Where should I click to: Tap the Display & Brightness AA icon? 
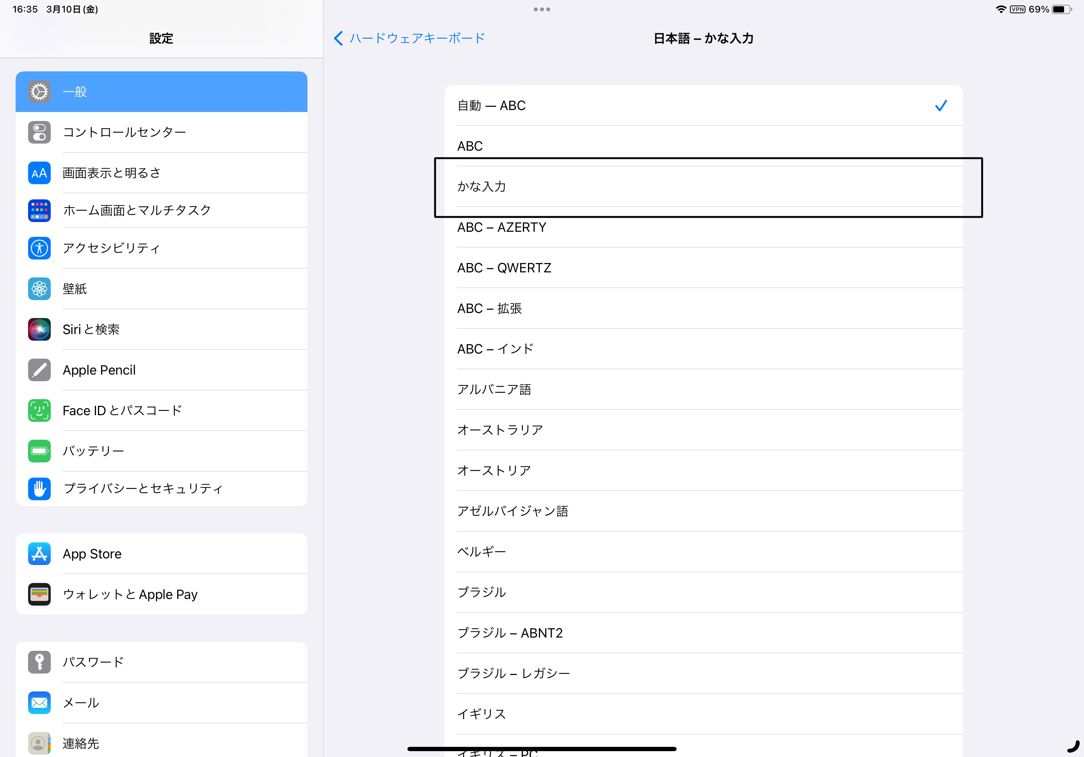[x=39, y=173]
